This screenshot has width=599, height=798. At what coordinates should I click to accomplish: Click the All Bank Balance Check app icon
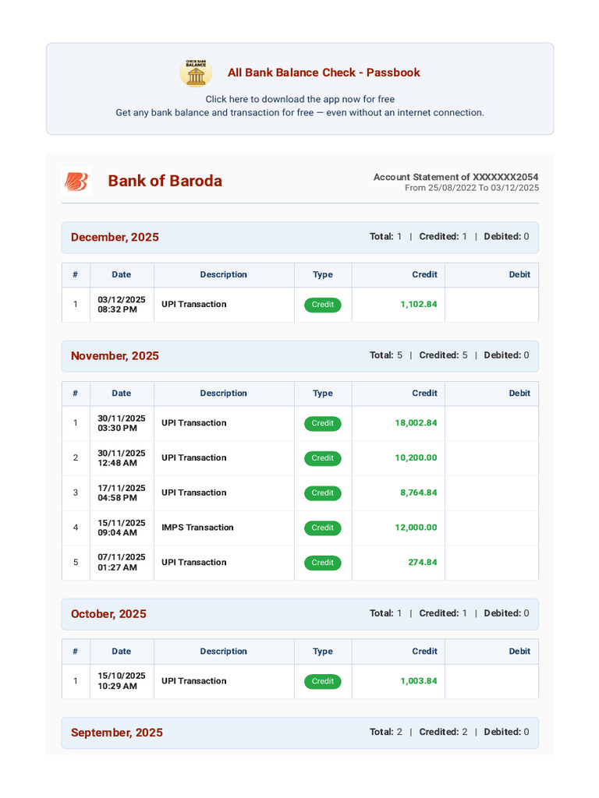pos(196,72)
